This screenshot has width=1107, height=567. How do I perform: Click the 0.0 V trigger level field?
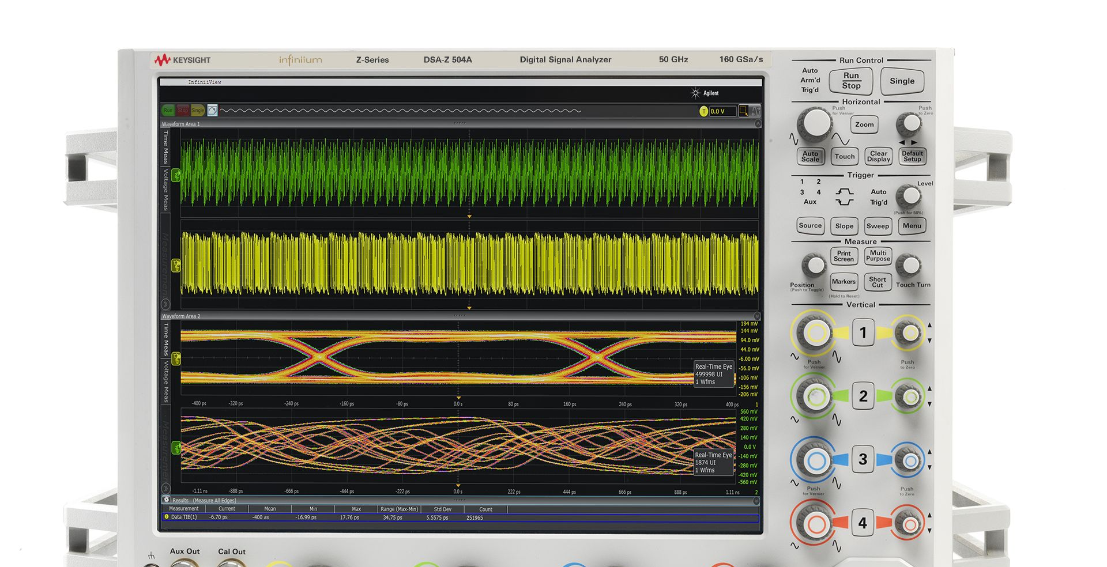click(722, 111)
